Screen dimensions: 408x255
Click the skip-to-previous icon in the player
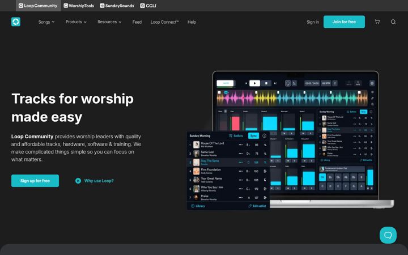pos(245,83)
